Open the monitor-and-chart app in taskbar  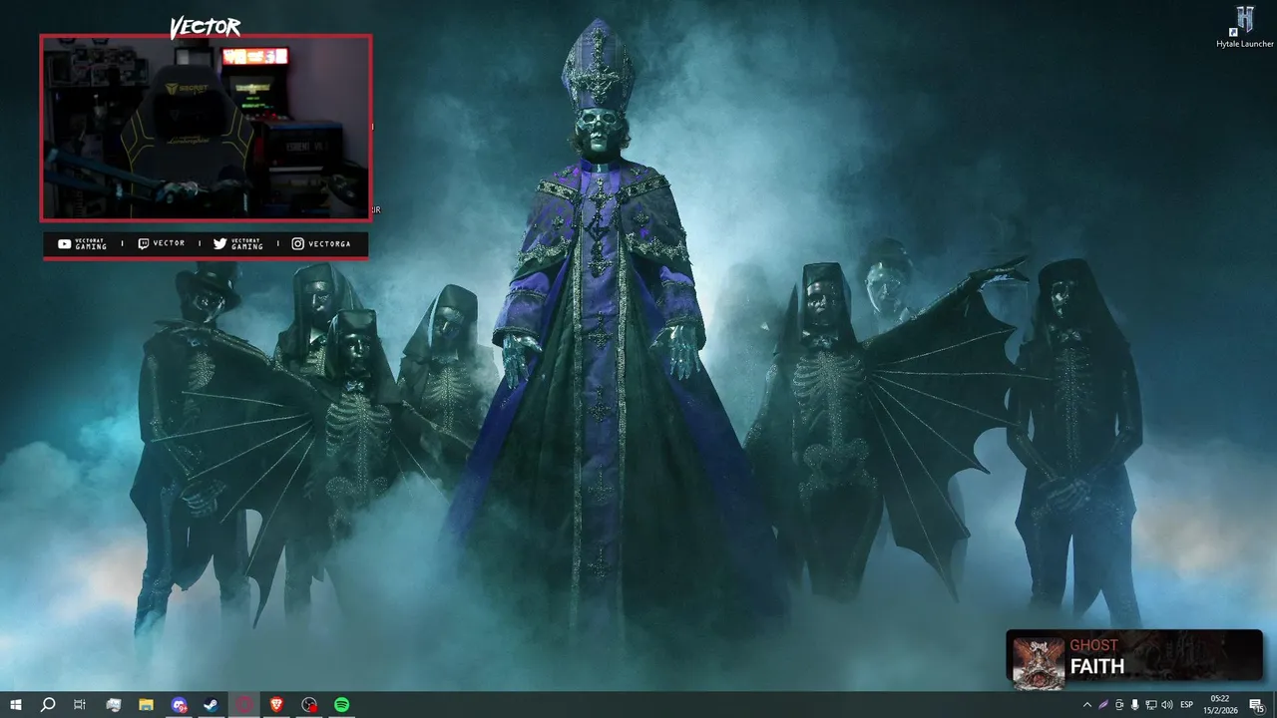tap(114, 705)
